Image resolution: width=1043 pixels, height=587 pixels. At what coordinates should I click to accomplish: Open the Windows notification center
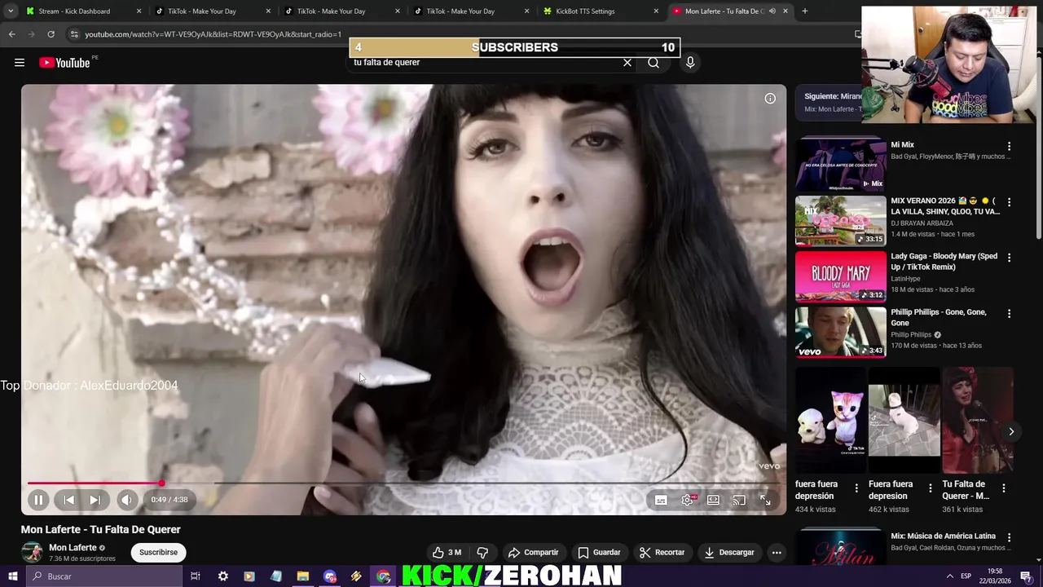[x=1026, y=576]
